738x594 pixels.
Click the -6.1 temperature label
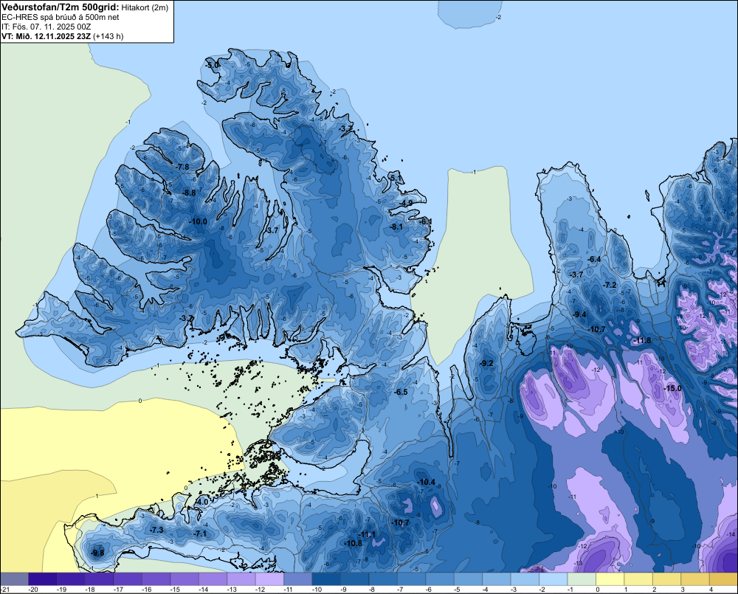pos(426,221)
